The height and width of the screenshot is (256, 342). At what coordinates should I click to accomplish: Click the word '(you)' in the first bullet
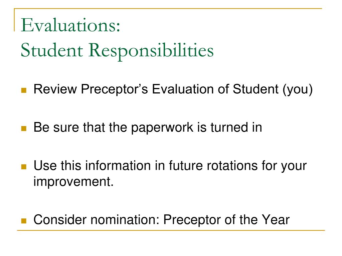(x=298, y=90)
